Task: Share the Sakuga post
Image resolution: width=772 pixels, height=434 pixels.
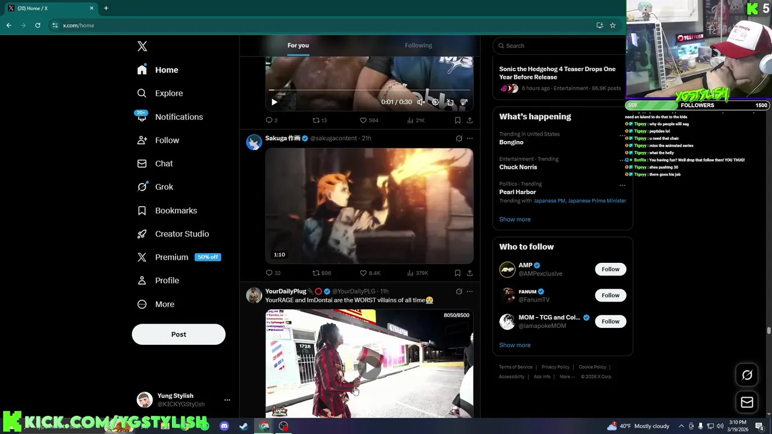Action: point(469,272)
